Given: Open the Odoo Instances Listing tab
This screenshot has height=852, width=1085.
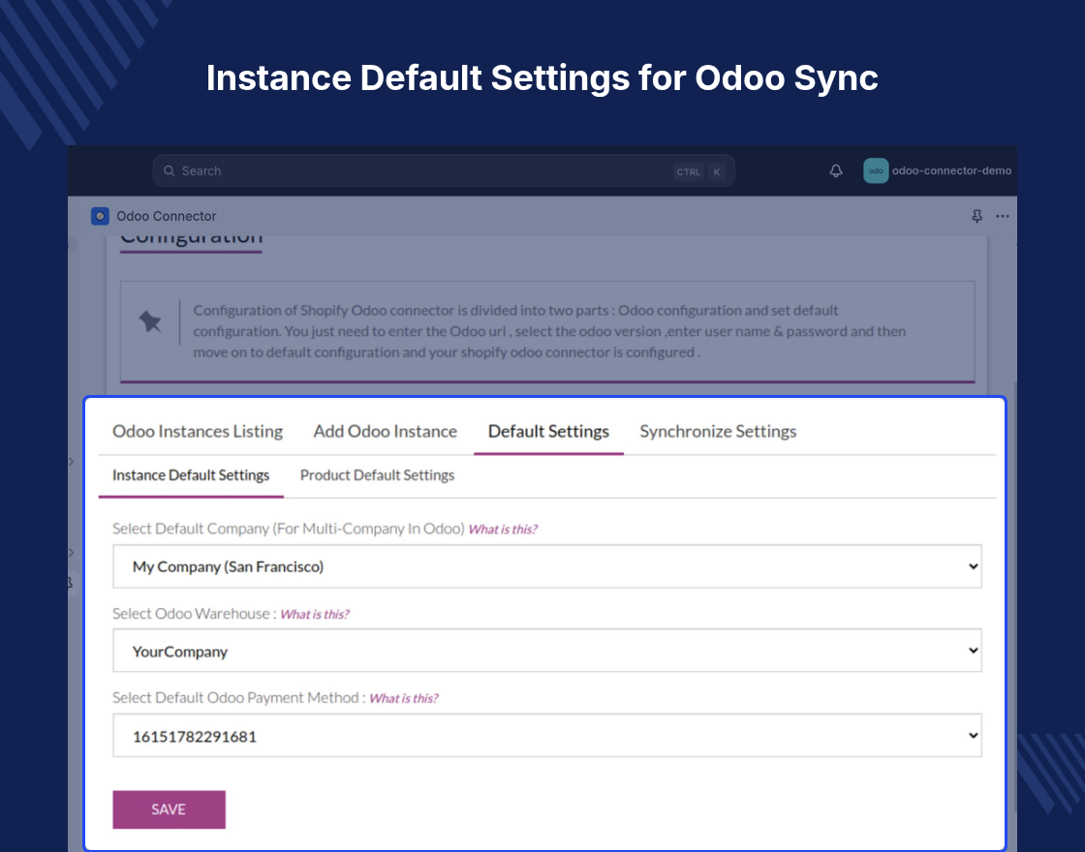Looking at the screenshot, I should 198,432.
